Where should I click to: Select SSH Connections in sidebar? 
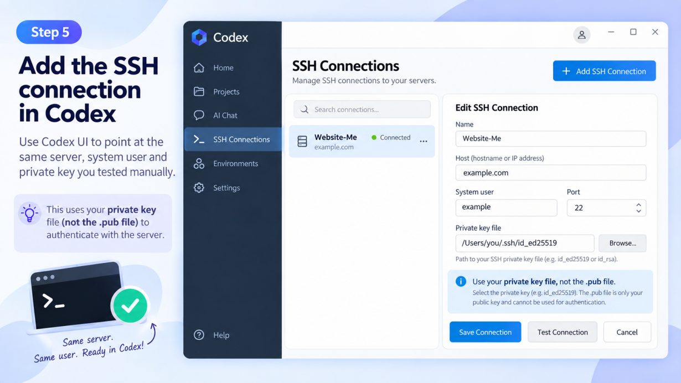[x=233, y=139]
